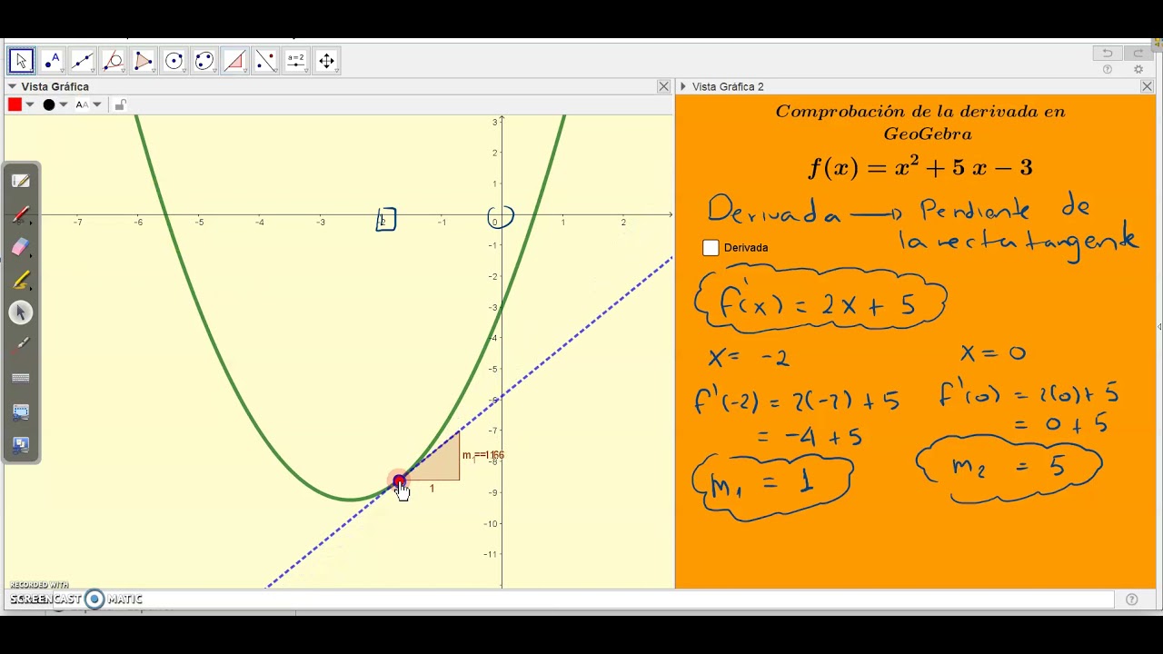Select the Tangent line tool
Screen dimensions: 1163x654
pyautogui.click(x=113, y=61)
